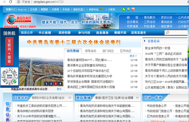Open the 智能机器人 assistant
The image size is (189, 122).
click(79, 9)
